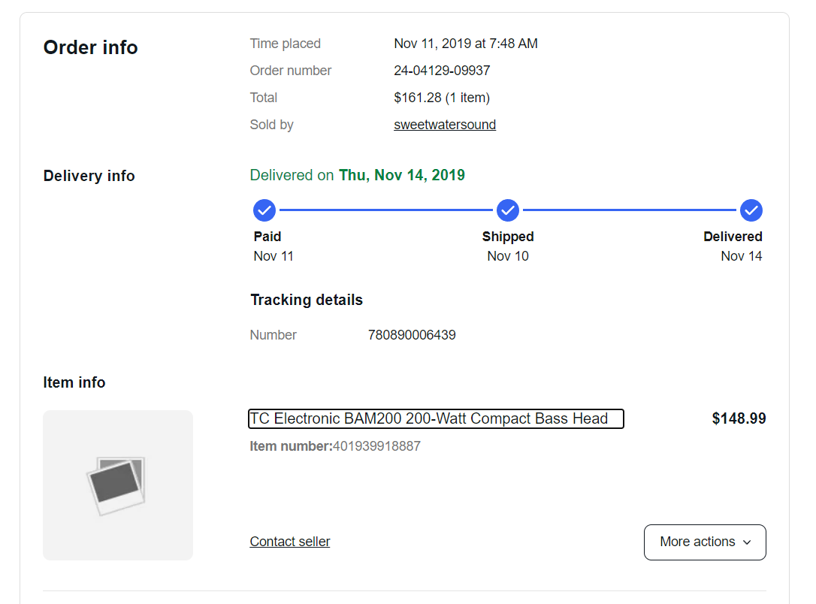Viewport: 816px width, 604px height.
Task: Click the item number 401939918887
Action: pos(376,446)
